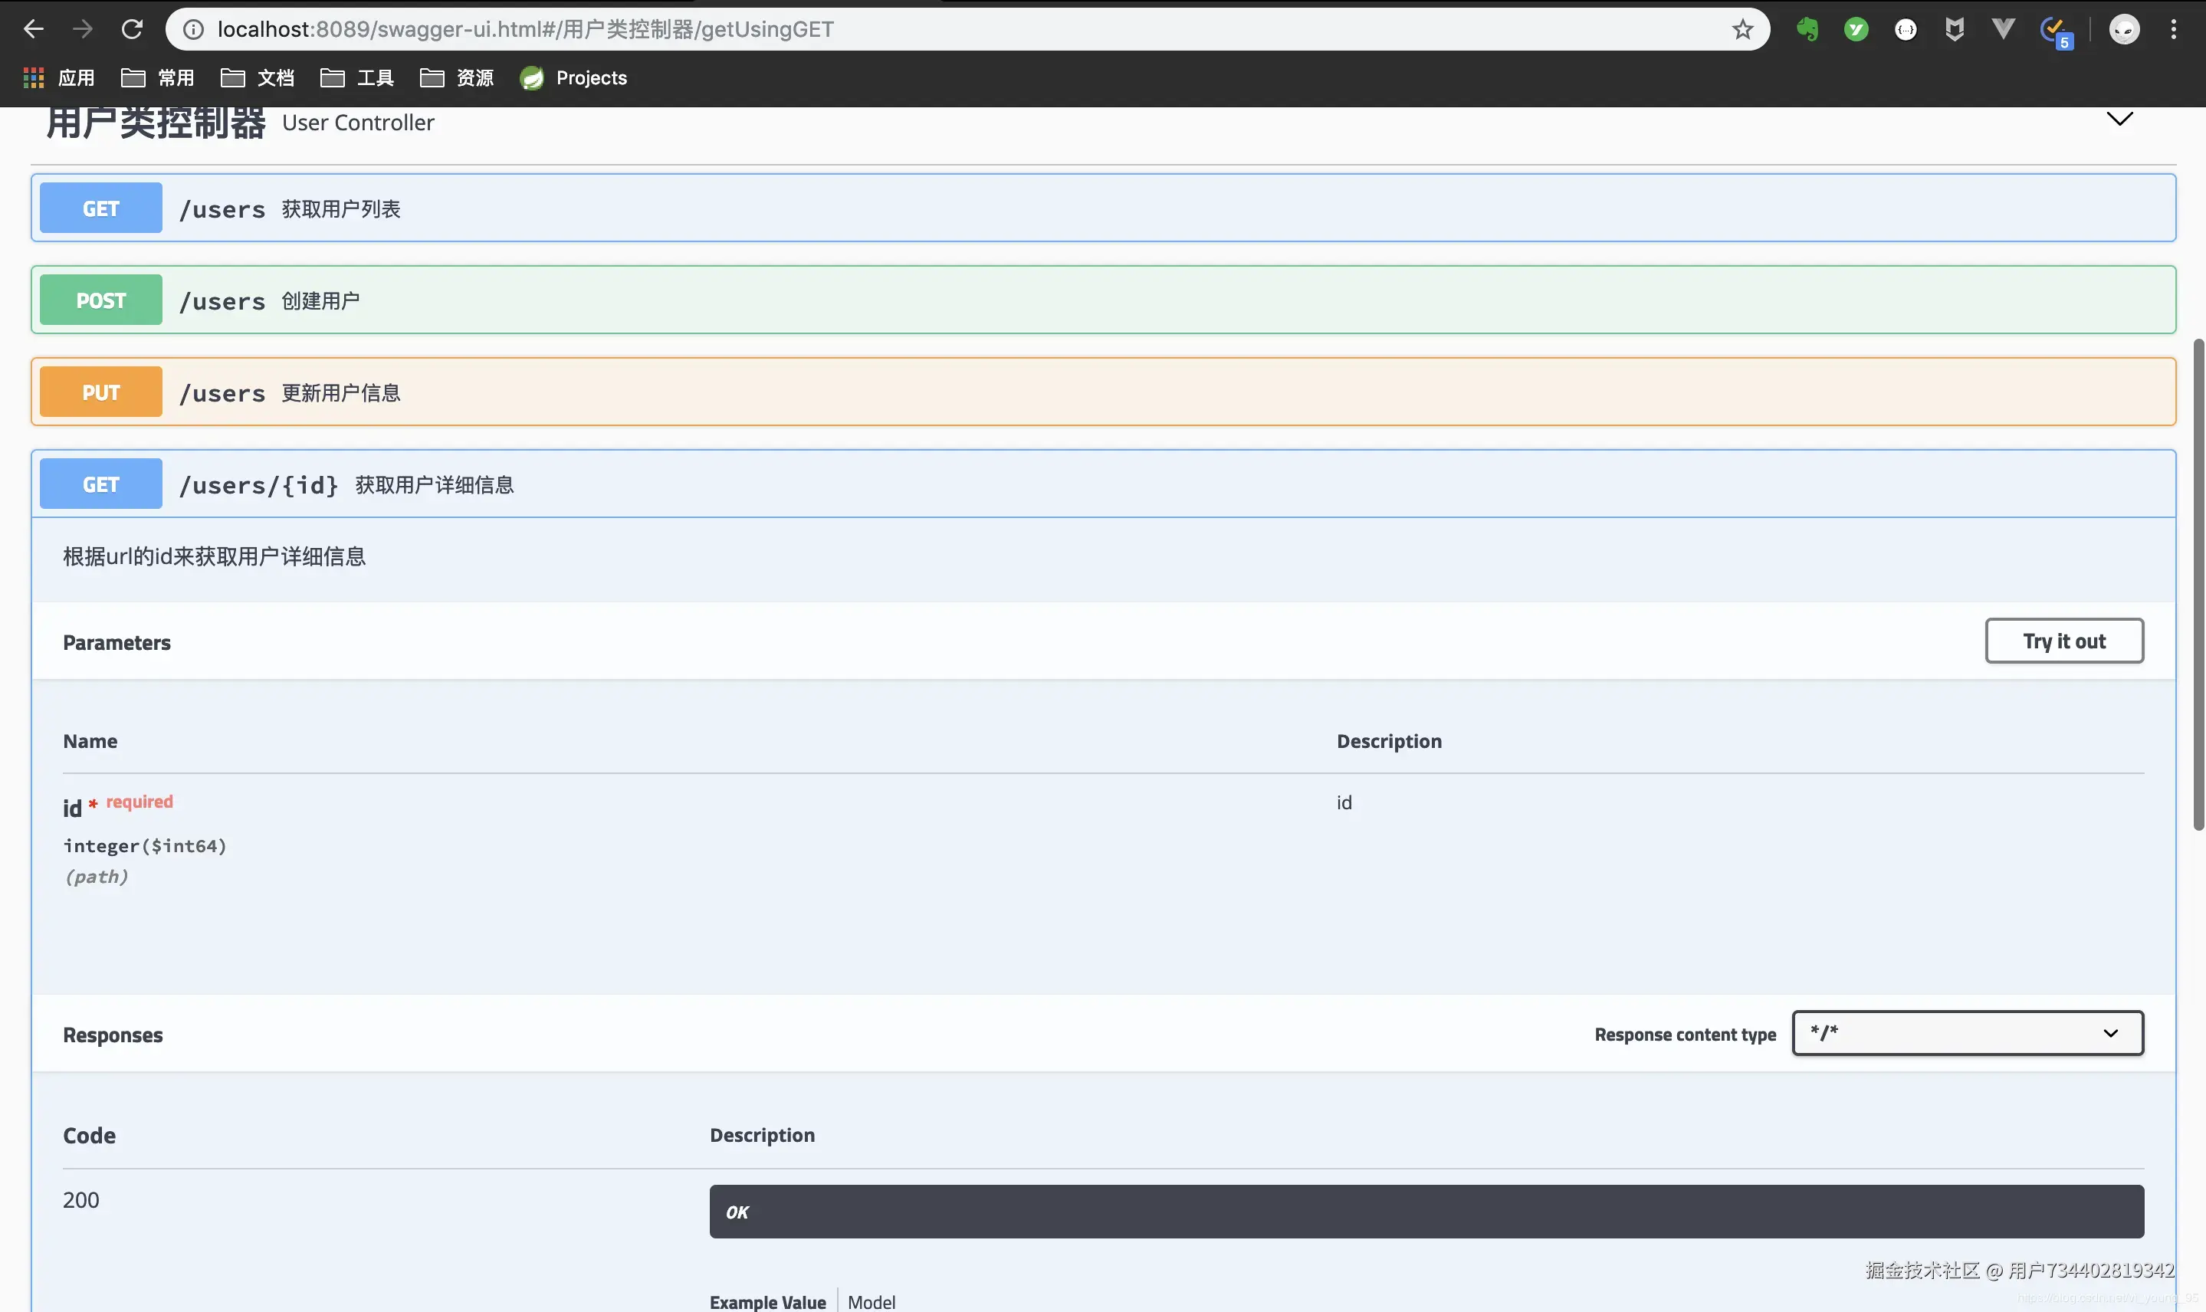Open Chrome three-dot menu
This screenshot has width=2206, height=1312.
[2173, 29]
